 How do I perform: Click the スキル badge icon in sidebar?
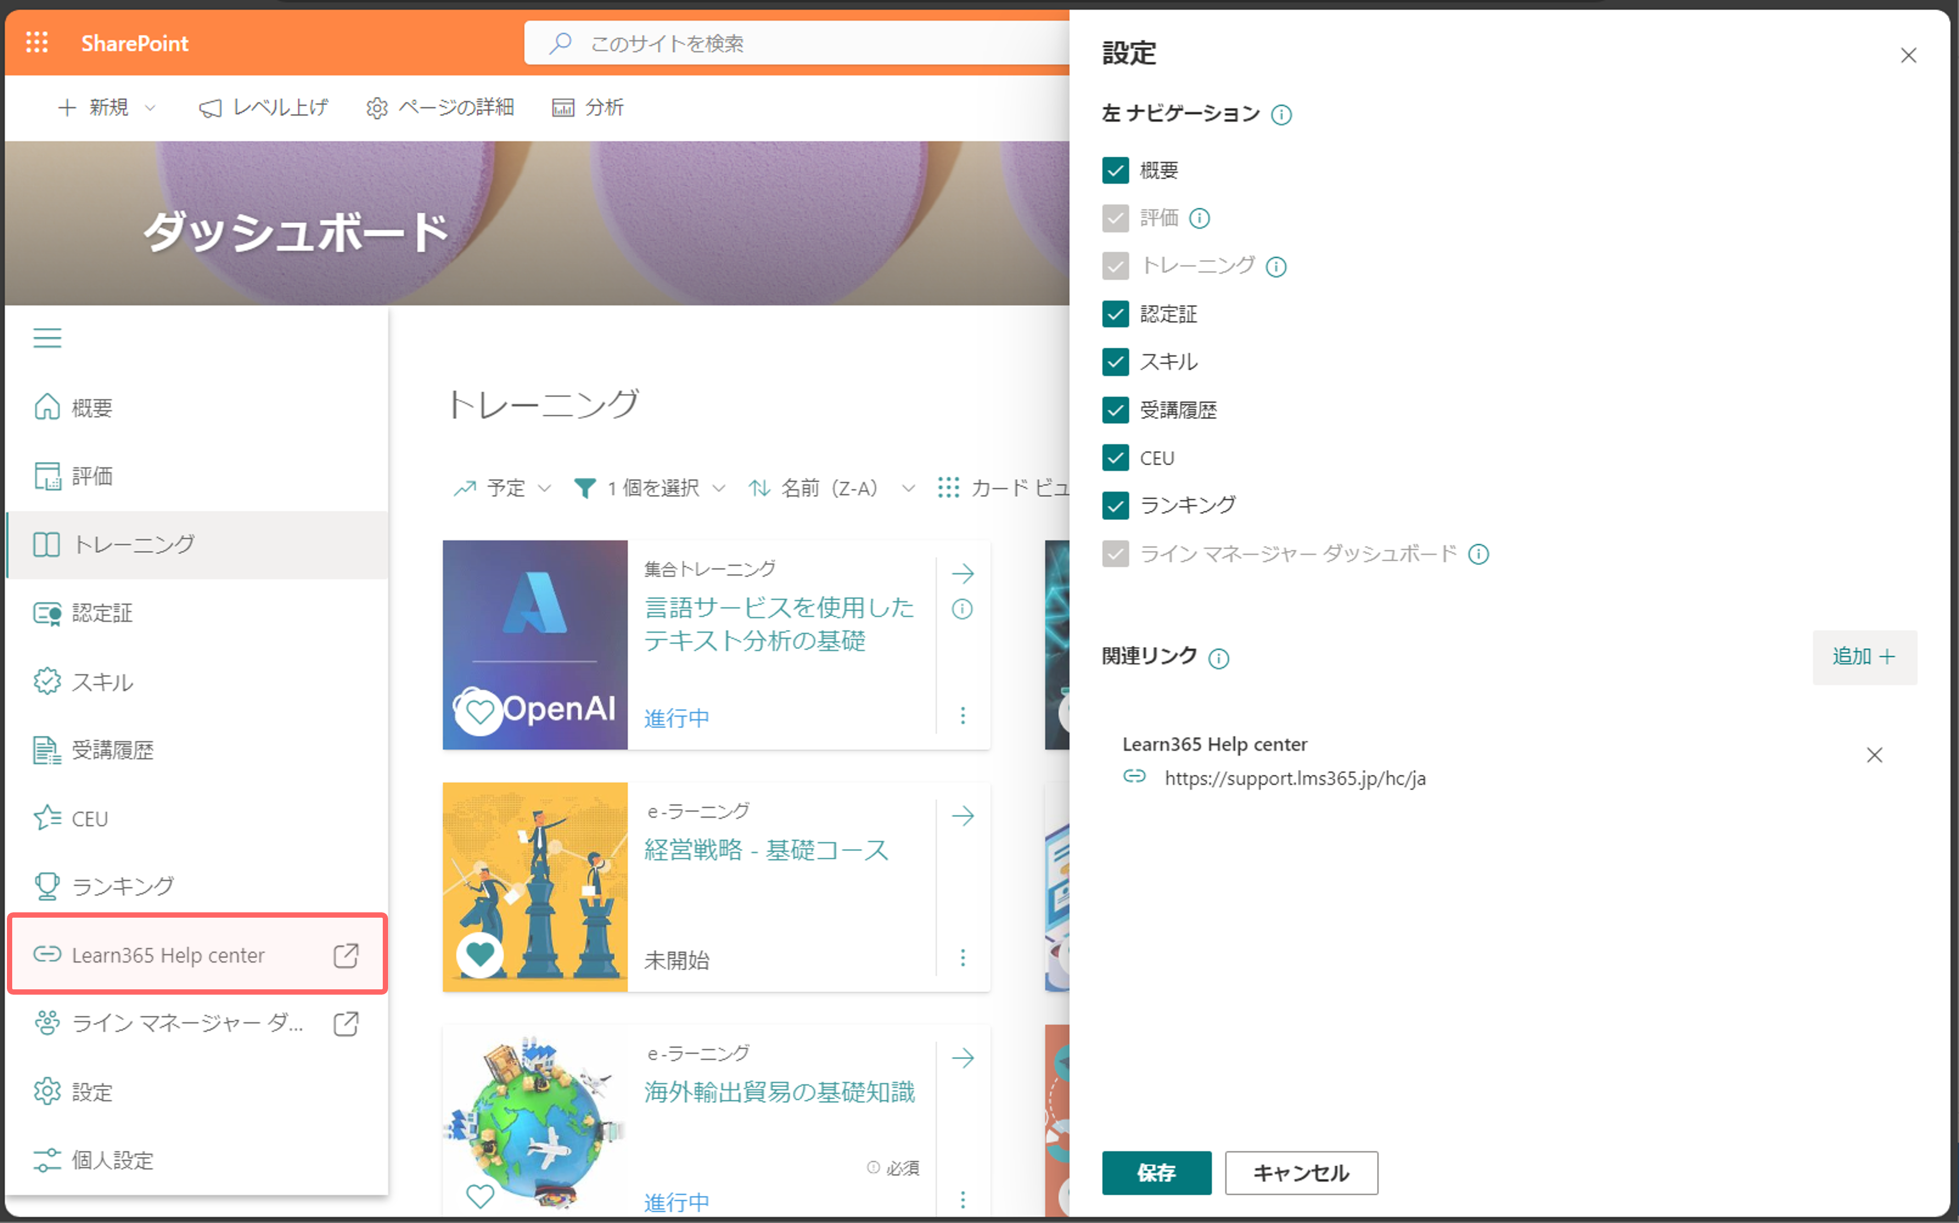pos(47,681)
